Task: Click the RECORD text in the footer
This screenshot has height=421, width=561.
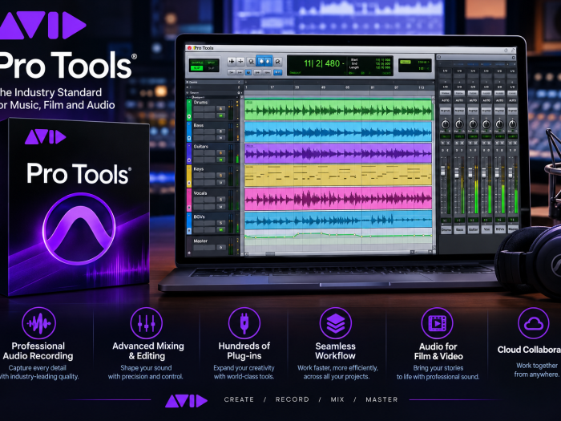Action: pos(293,399)
